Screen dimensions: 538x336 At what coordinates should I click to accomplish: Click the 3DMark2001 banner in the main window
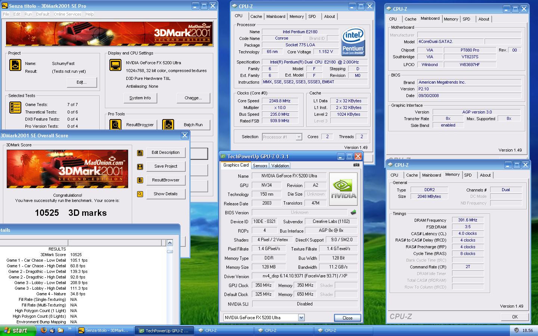pos(109,34)
